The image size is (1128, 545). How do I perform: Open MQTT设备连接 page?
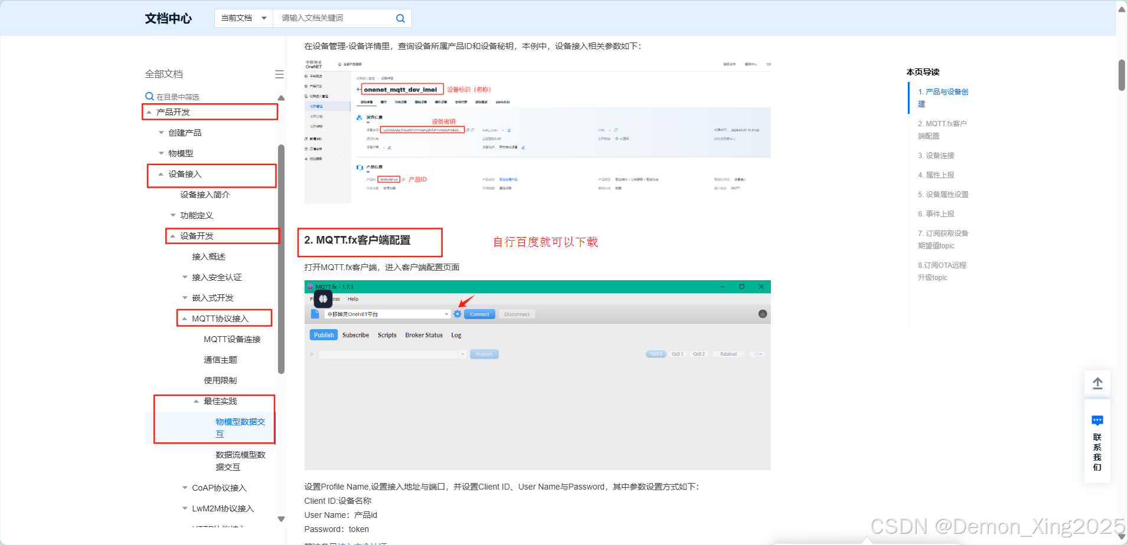(x=232, y=339)
